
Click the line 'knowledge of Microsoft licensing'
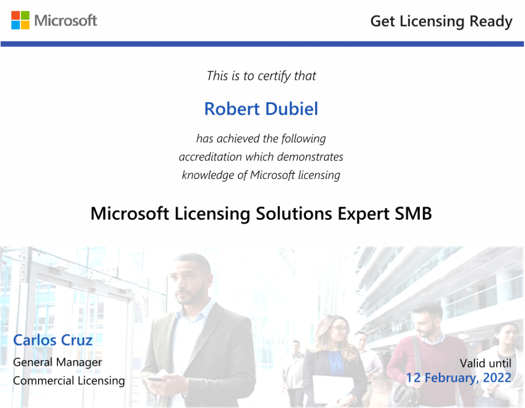[261, 175]
